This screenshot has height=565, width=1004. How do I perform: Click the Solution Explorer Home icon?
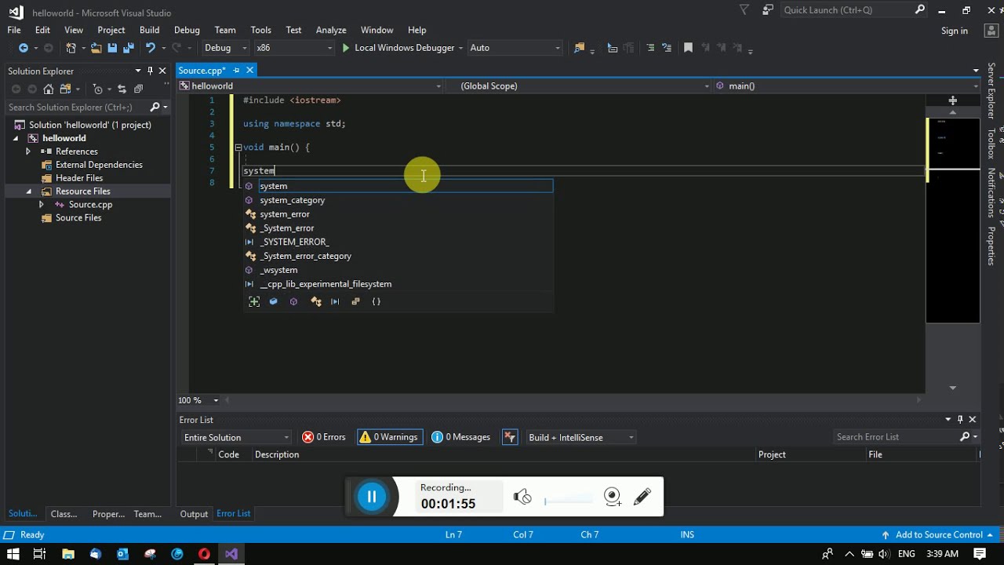(x=49, y=89)
